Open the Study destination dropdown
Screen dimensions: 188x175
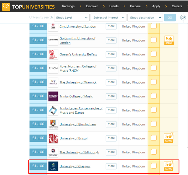pos(145,18)
